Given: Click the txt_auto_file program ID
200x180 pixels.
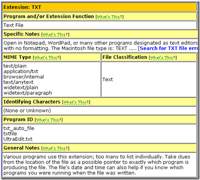Looking at the screenshot, I should pos(19,128).
